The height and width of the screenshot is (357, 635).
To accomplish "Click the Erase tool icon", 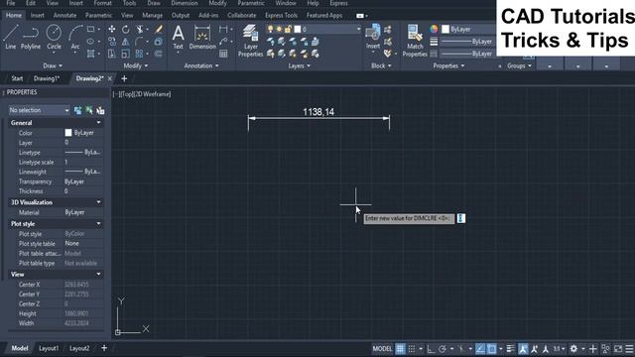I will click(159, 29).
